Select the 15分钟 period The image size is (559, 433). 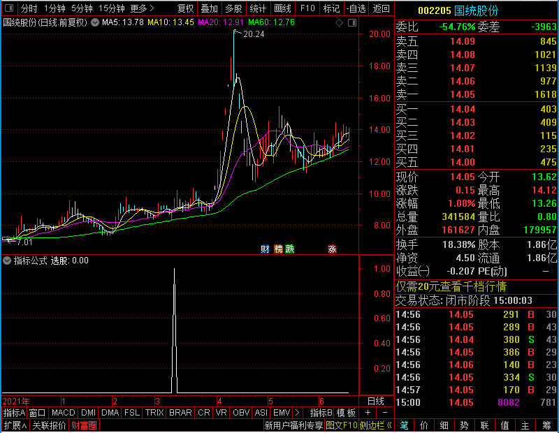pos(111,8)
